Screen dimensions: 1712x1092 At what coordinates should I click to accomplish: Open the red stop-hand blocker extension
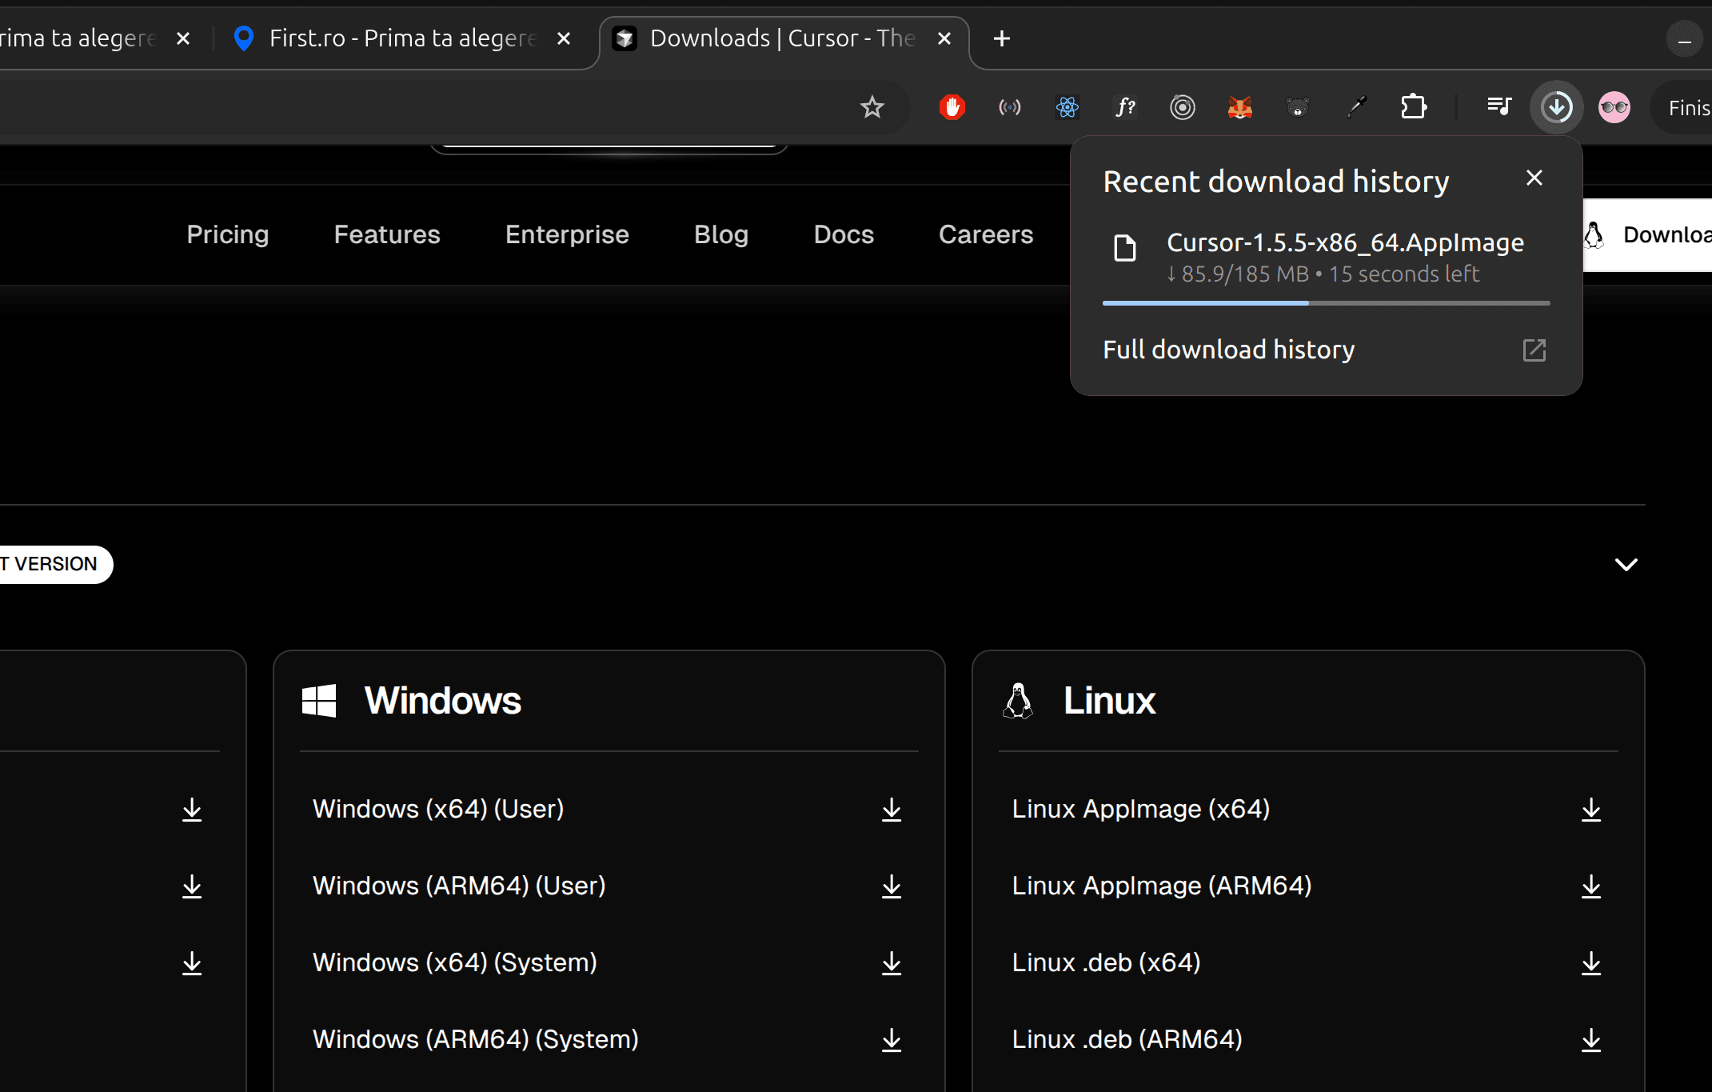point(952,107)
